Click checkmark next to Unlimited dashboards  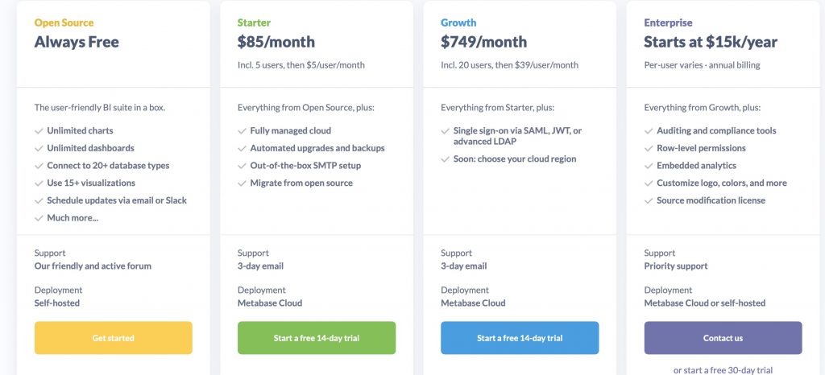click(x=39, y=148)
